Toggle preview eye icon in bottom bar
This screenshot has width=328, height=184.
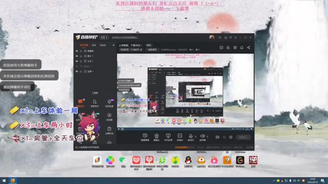click(x=224, y=137)
